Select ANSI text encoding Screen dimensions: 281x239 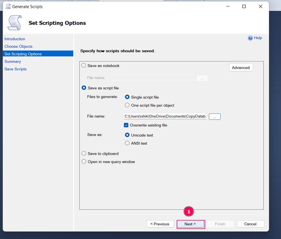tap(127, 143)
